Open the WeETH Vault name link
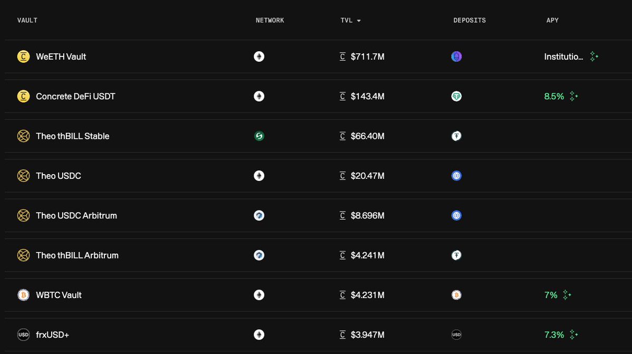 tap(61, 56)
